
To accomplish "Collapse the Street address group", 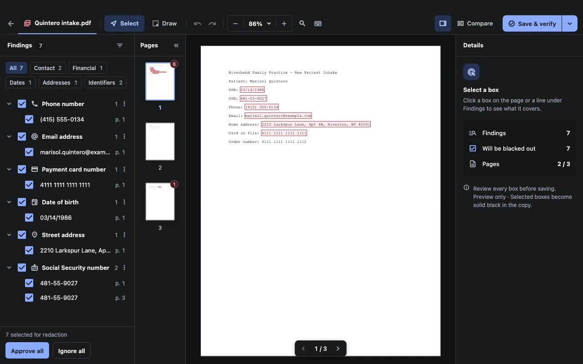I will click(9, 235).
